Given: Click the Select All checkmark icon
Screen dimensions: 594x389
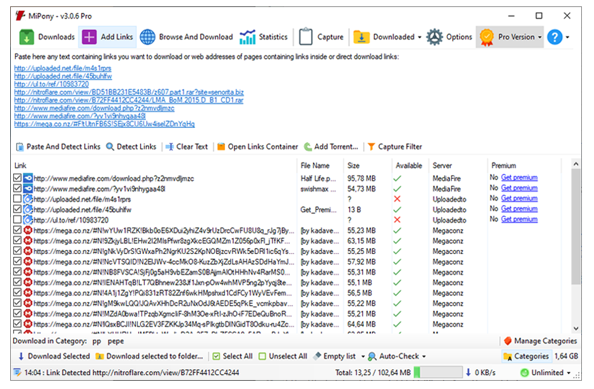Looking at the screenshot, I should click(x=216, y=356).
